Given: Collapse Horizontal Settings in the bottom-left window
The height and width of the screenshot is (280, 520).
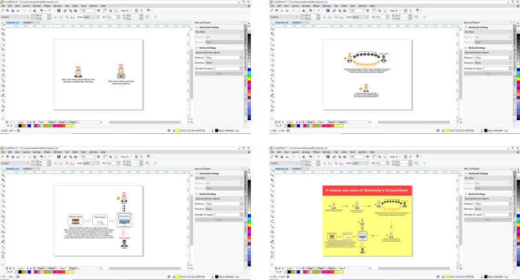Looking at the screenshot, I should [197, 173].
